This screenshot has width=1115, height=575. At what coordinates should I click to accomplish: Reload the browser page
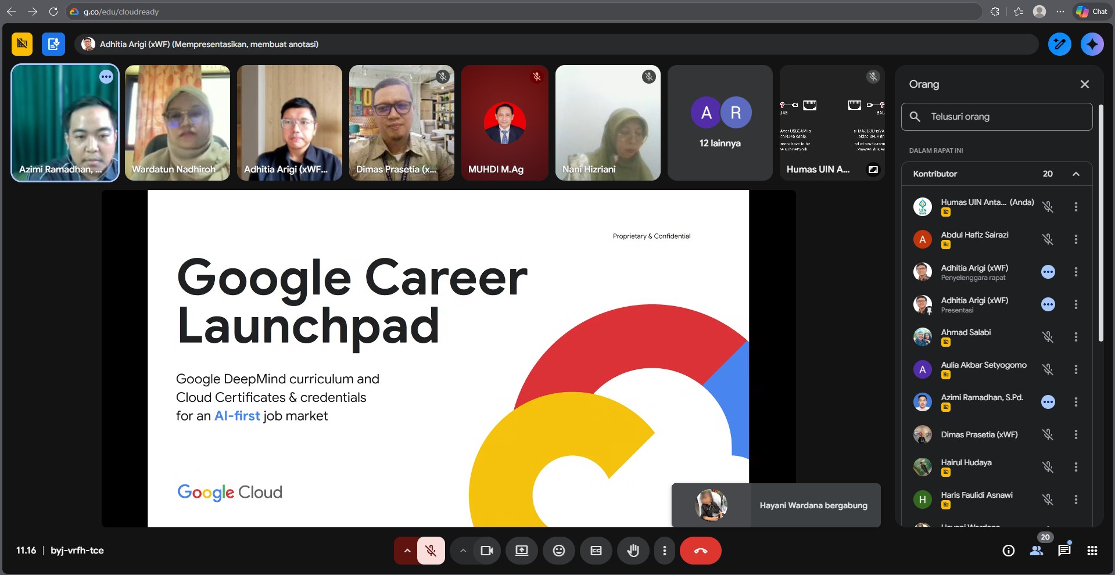53,12
